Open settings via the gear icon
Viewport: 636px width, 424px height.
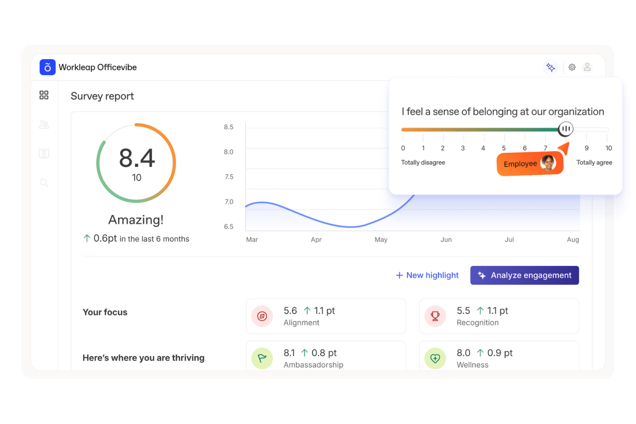572,67
